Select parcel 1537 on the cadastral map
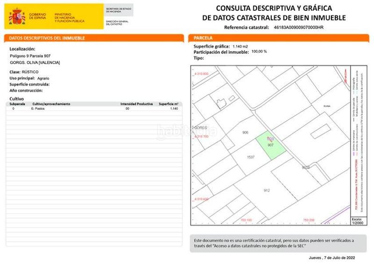 (251, 157)
